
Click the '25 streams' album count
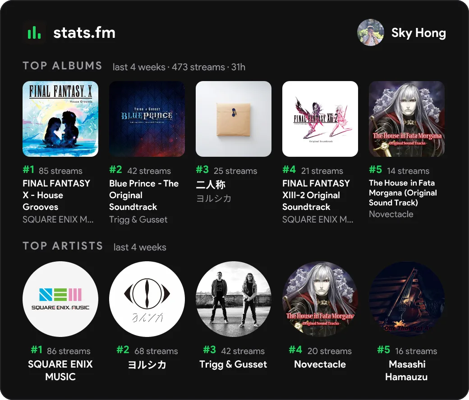pos(235,171)
